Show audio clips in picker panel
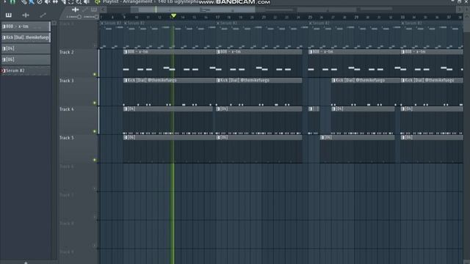The image size is (470, 264). 26,15
